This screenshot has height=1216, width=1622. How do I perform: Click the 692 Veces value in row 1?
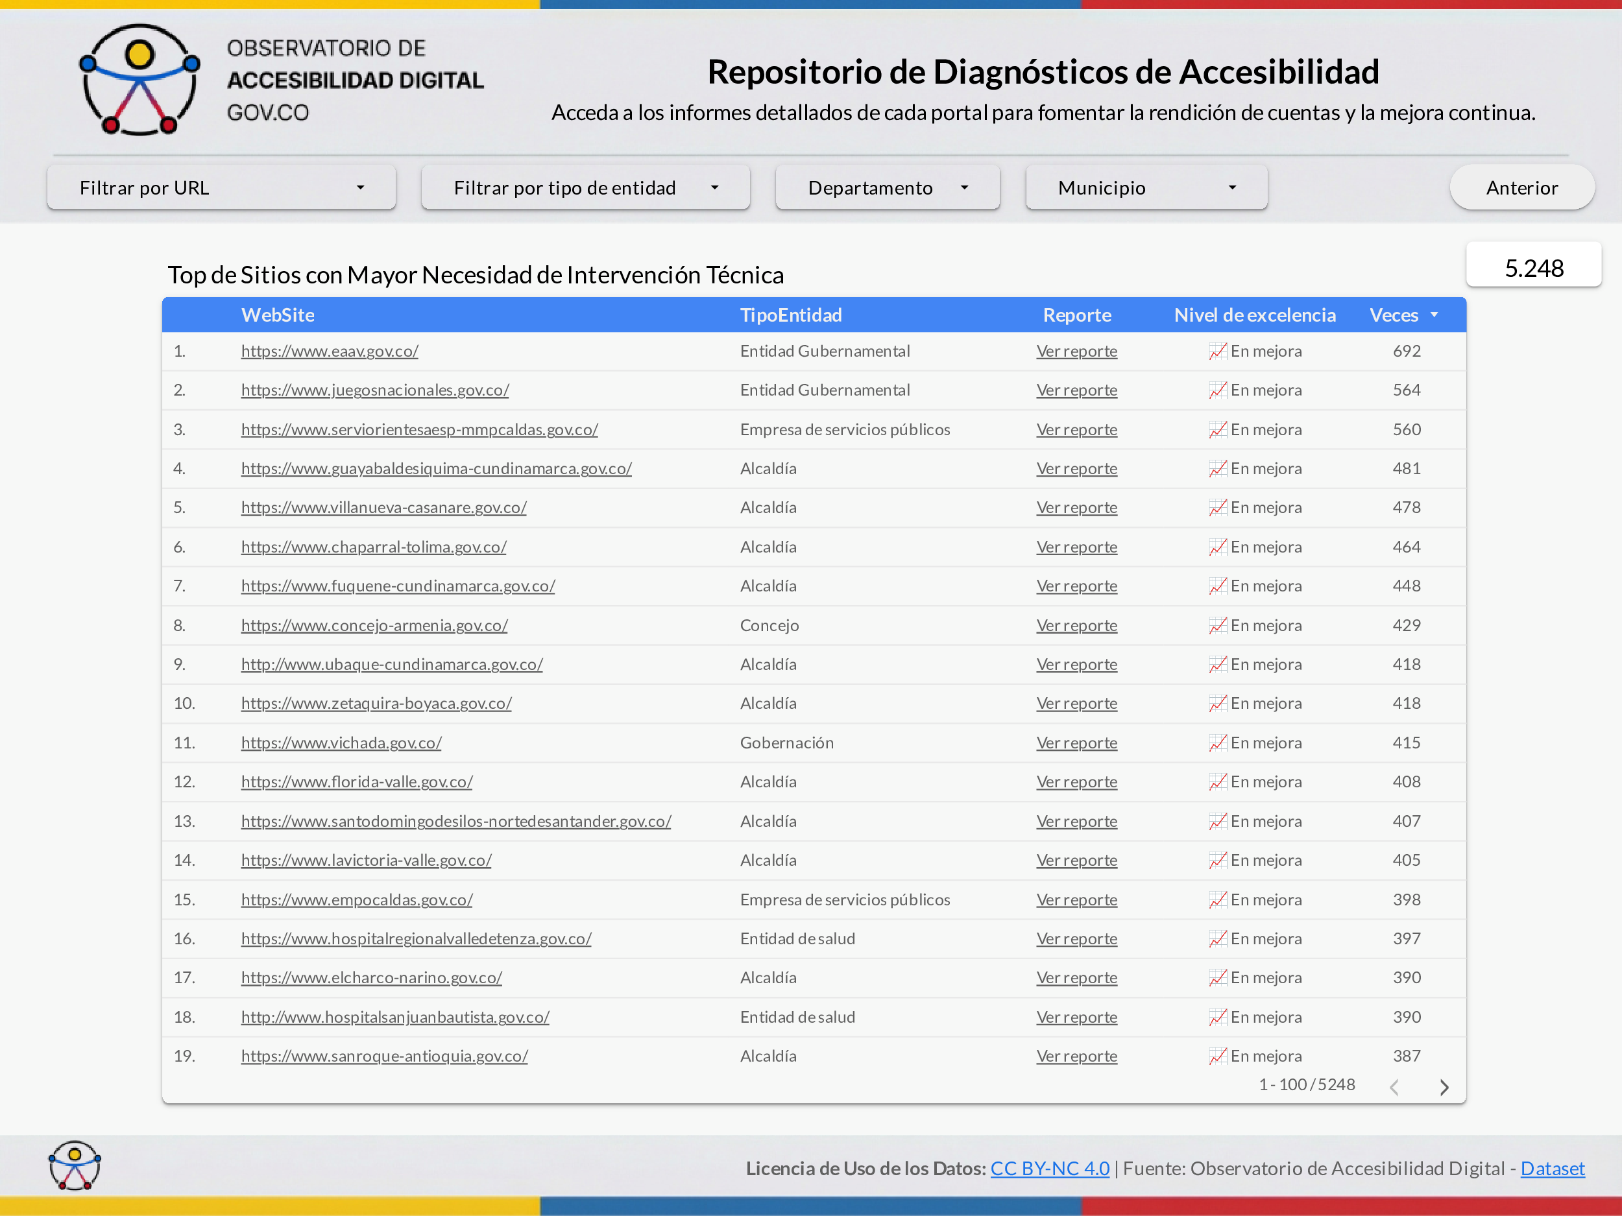click(x=1407, y=351)
